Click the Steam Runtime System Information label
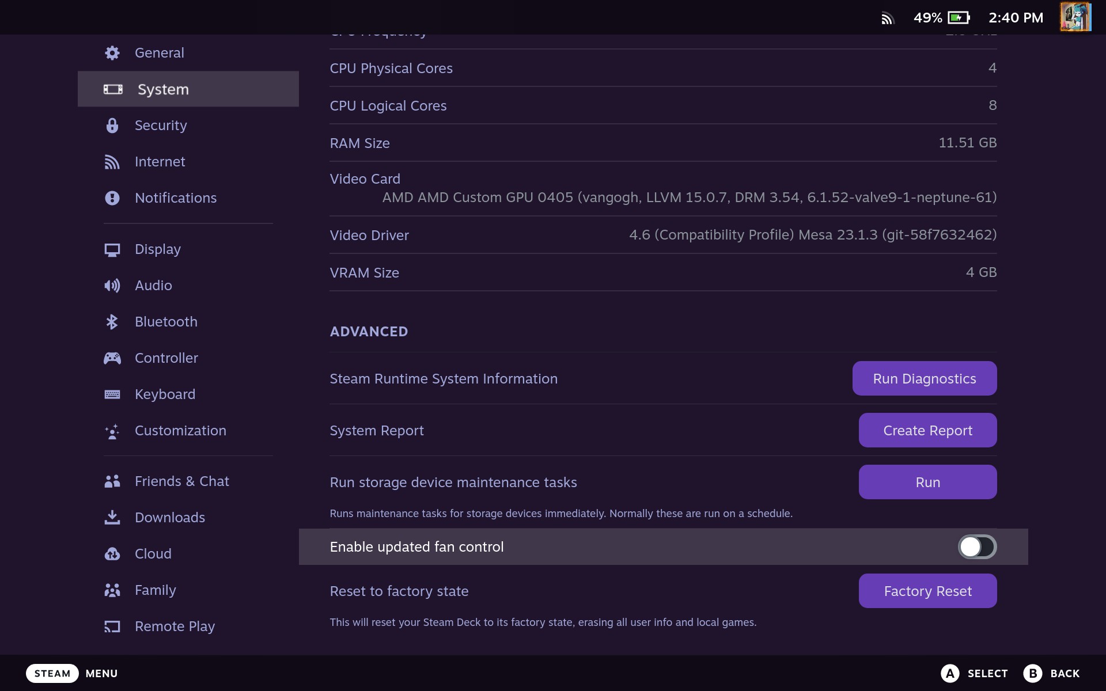 tap(444, 379)
